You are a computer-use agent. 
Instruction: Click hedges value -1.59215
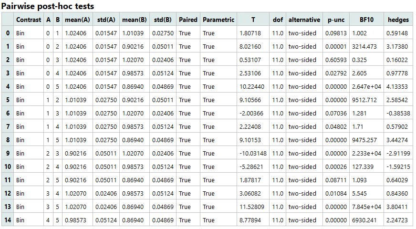pos(398,167)
